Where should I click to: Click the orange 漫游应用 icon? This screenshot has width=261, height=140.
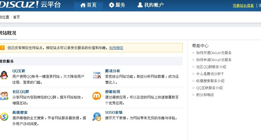point(97,96)
